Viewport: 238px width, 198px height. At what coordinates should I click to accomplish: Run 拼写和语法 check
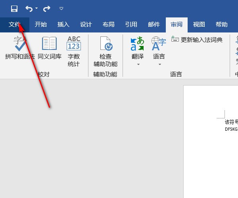click(20, 48)
